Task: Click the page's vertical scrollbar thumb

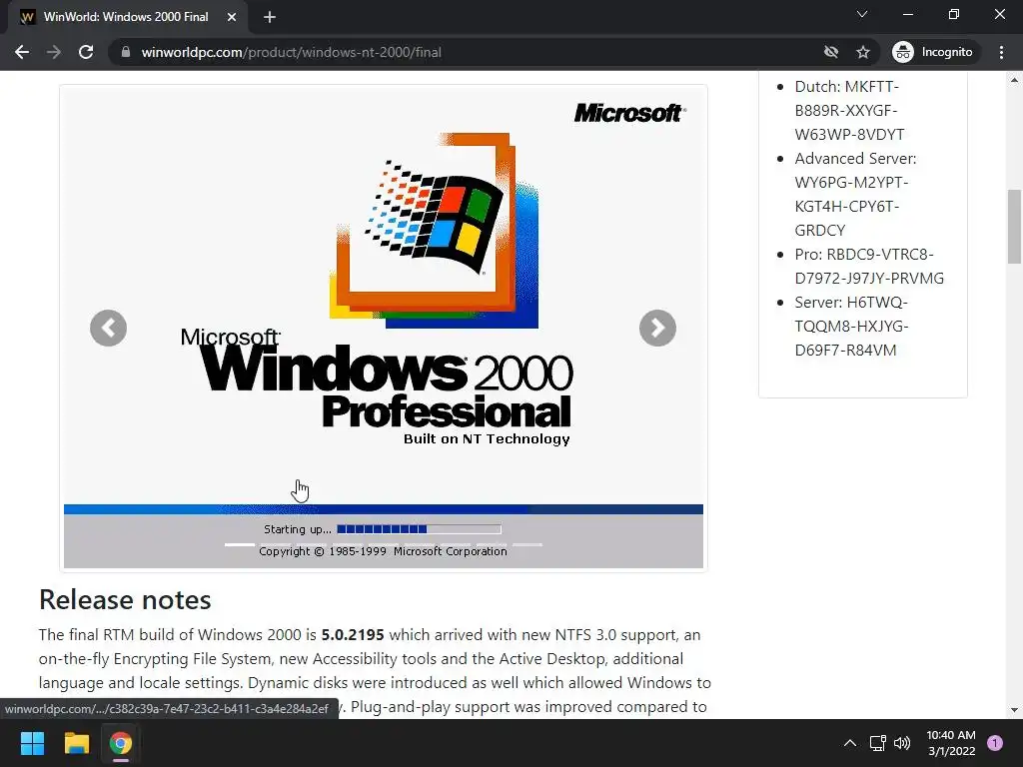Action: coord(1014,227)
